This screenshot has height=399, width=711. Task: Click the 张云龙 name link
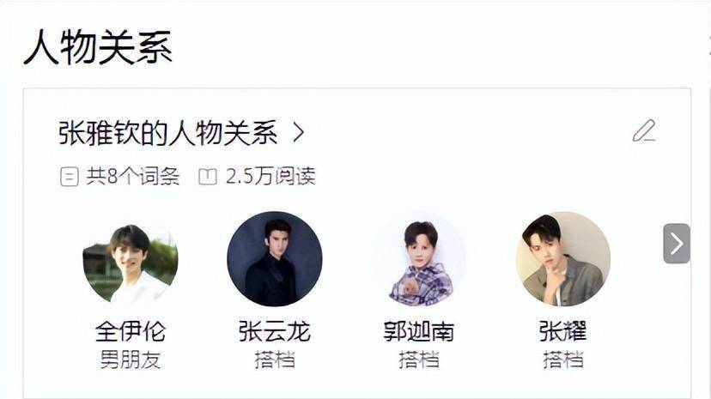274,331
